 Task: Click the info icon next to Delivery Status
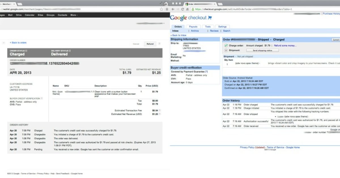[70, 51]
